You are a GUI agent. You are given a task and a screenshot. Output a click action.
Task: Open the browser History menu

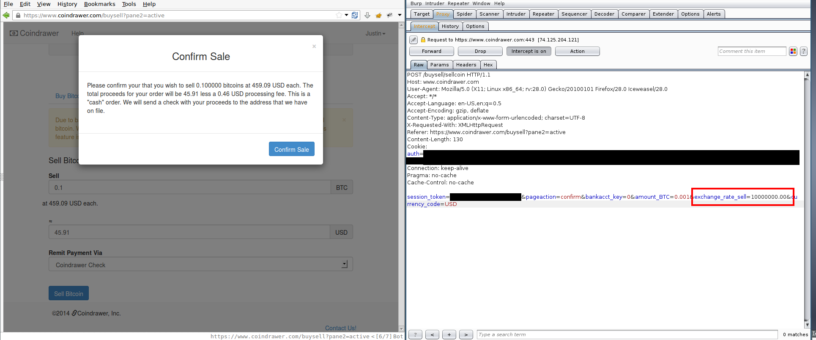[67, 4]
